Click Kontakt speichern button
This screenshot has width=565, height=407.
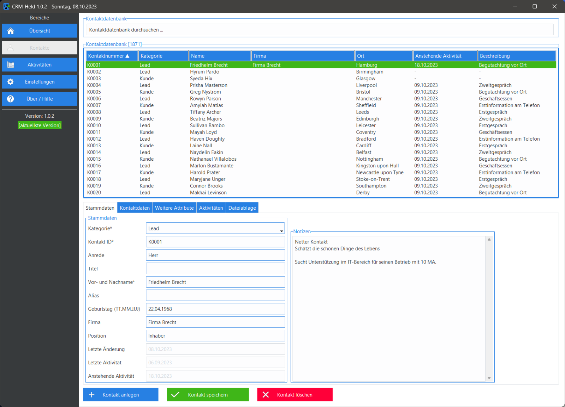click(x=208, y=395)
